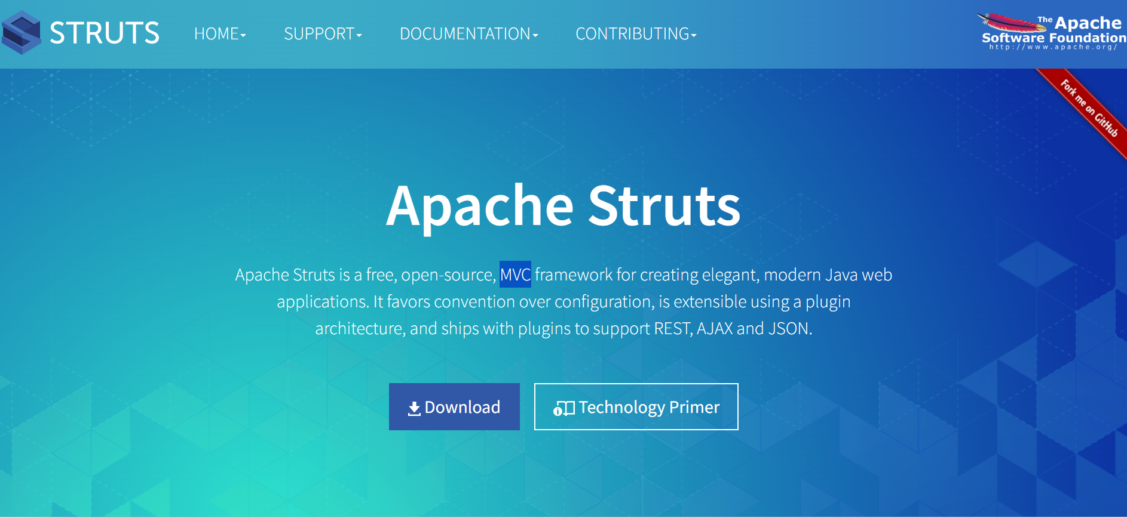Click the www.apache.org URL under the logo
Screen dimensions: 1127x518
point(1053,47)
